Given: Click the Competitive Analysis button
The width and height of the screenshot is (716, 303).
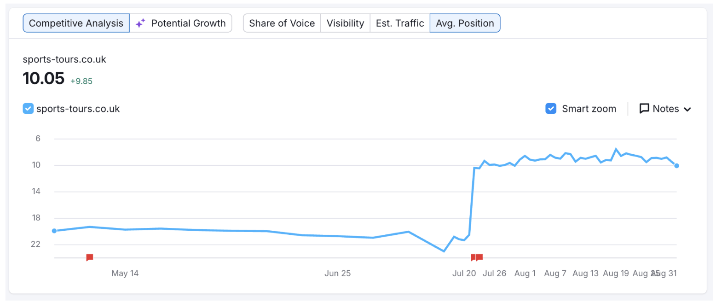Looking at the screenshot, I should point(76,23).
